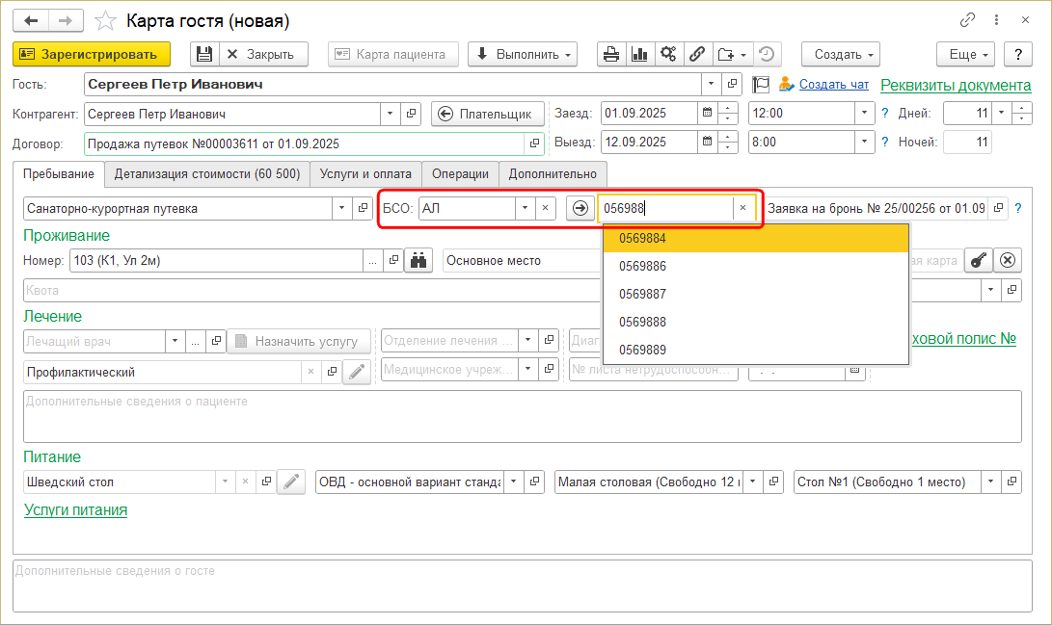Viewport: 1052px width, 625px height.
Task: Click the Заезд date calendar picker
Action: (x=708, y=114)
